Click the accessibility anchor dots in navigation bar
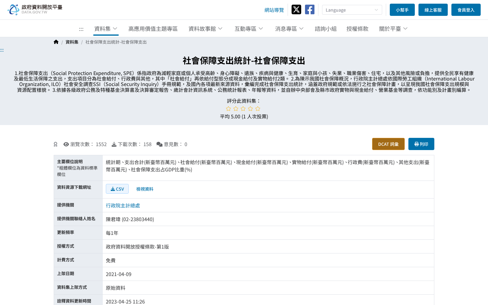488x305 pixels. point(81,29)
